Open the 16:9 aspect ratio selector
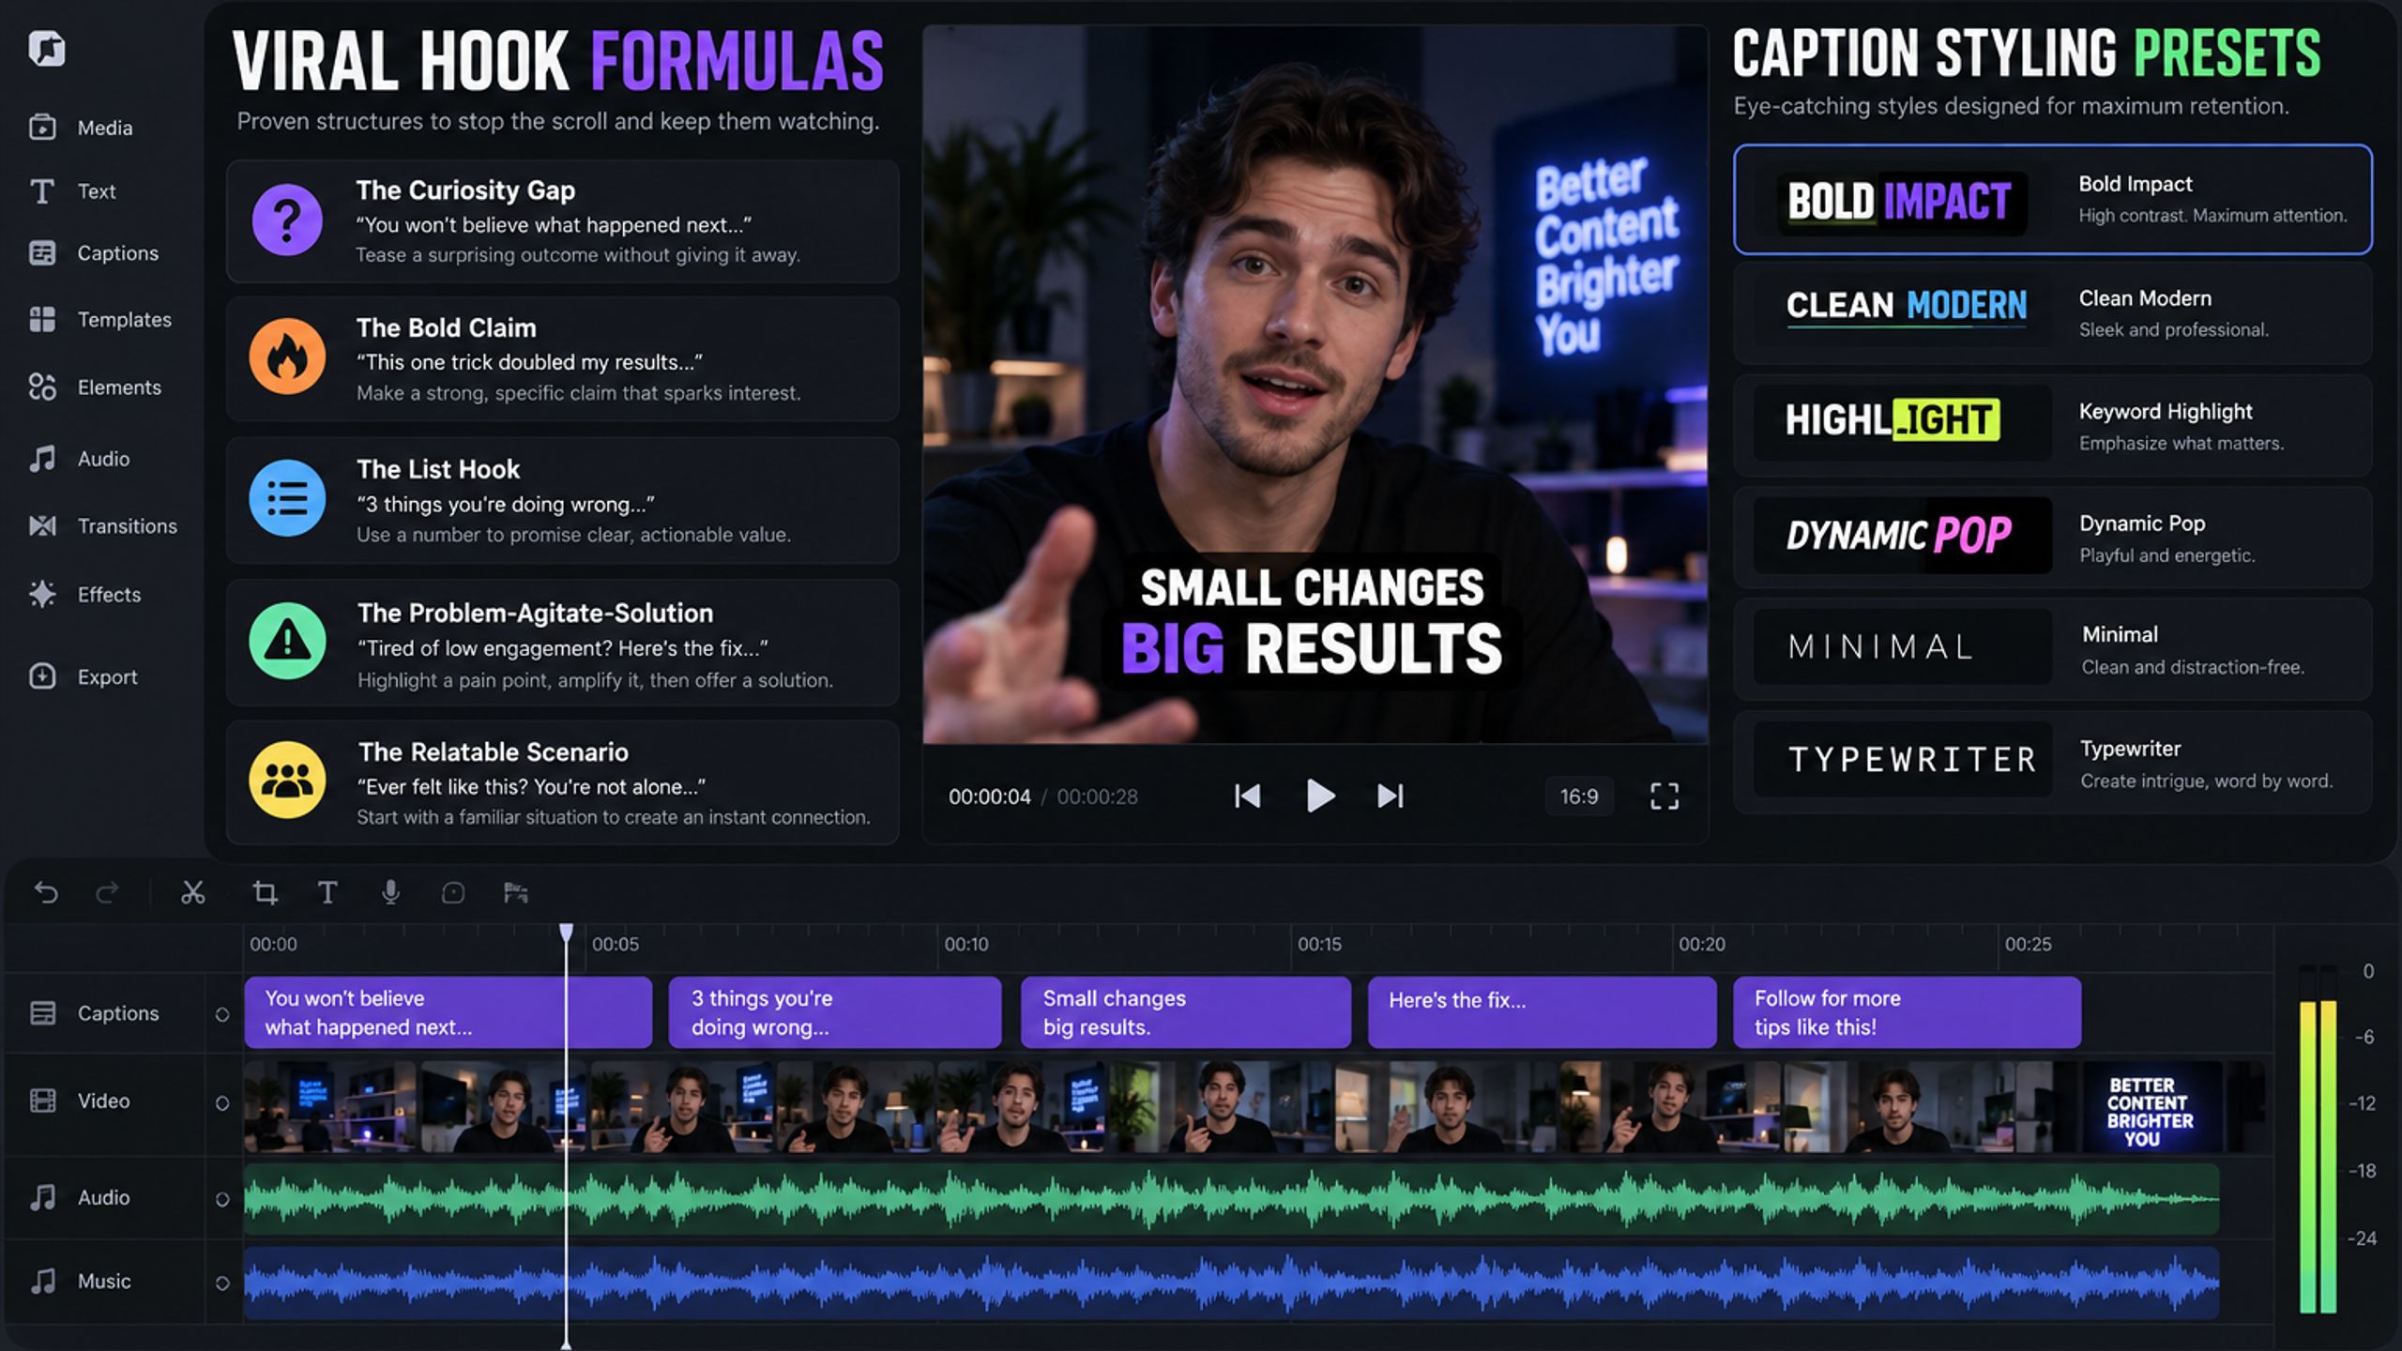Image resolution: width=2402 pixels, height=1351 pixels. tap(1579, 797)
